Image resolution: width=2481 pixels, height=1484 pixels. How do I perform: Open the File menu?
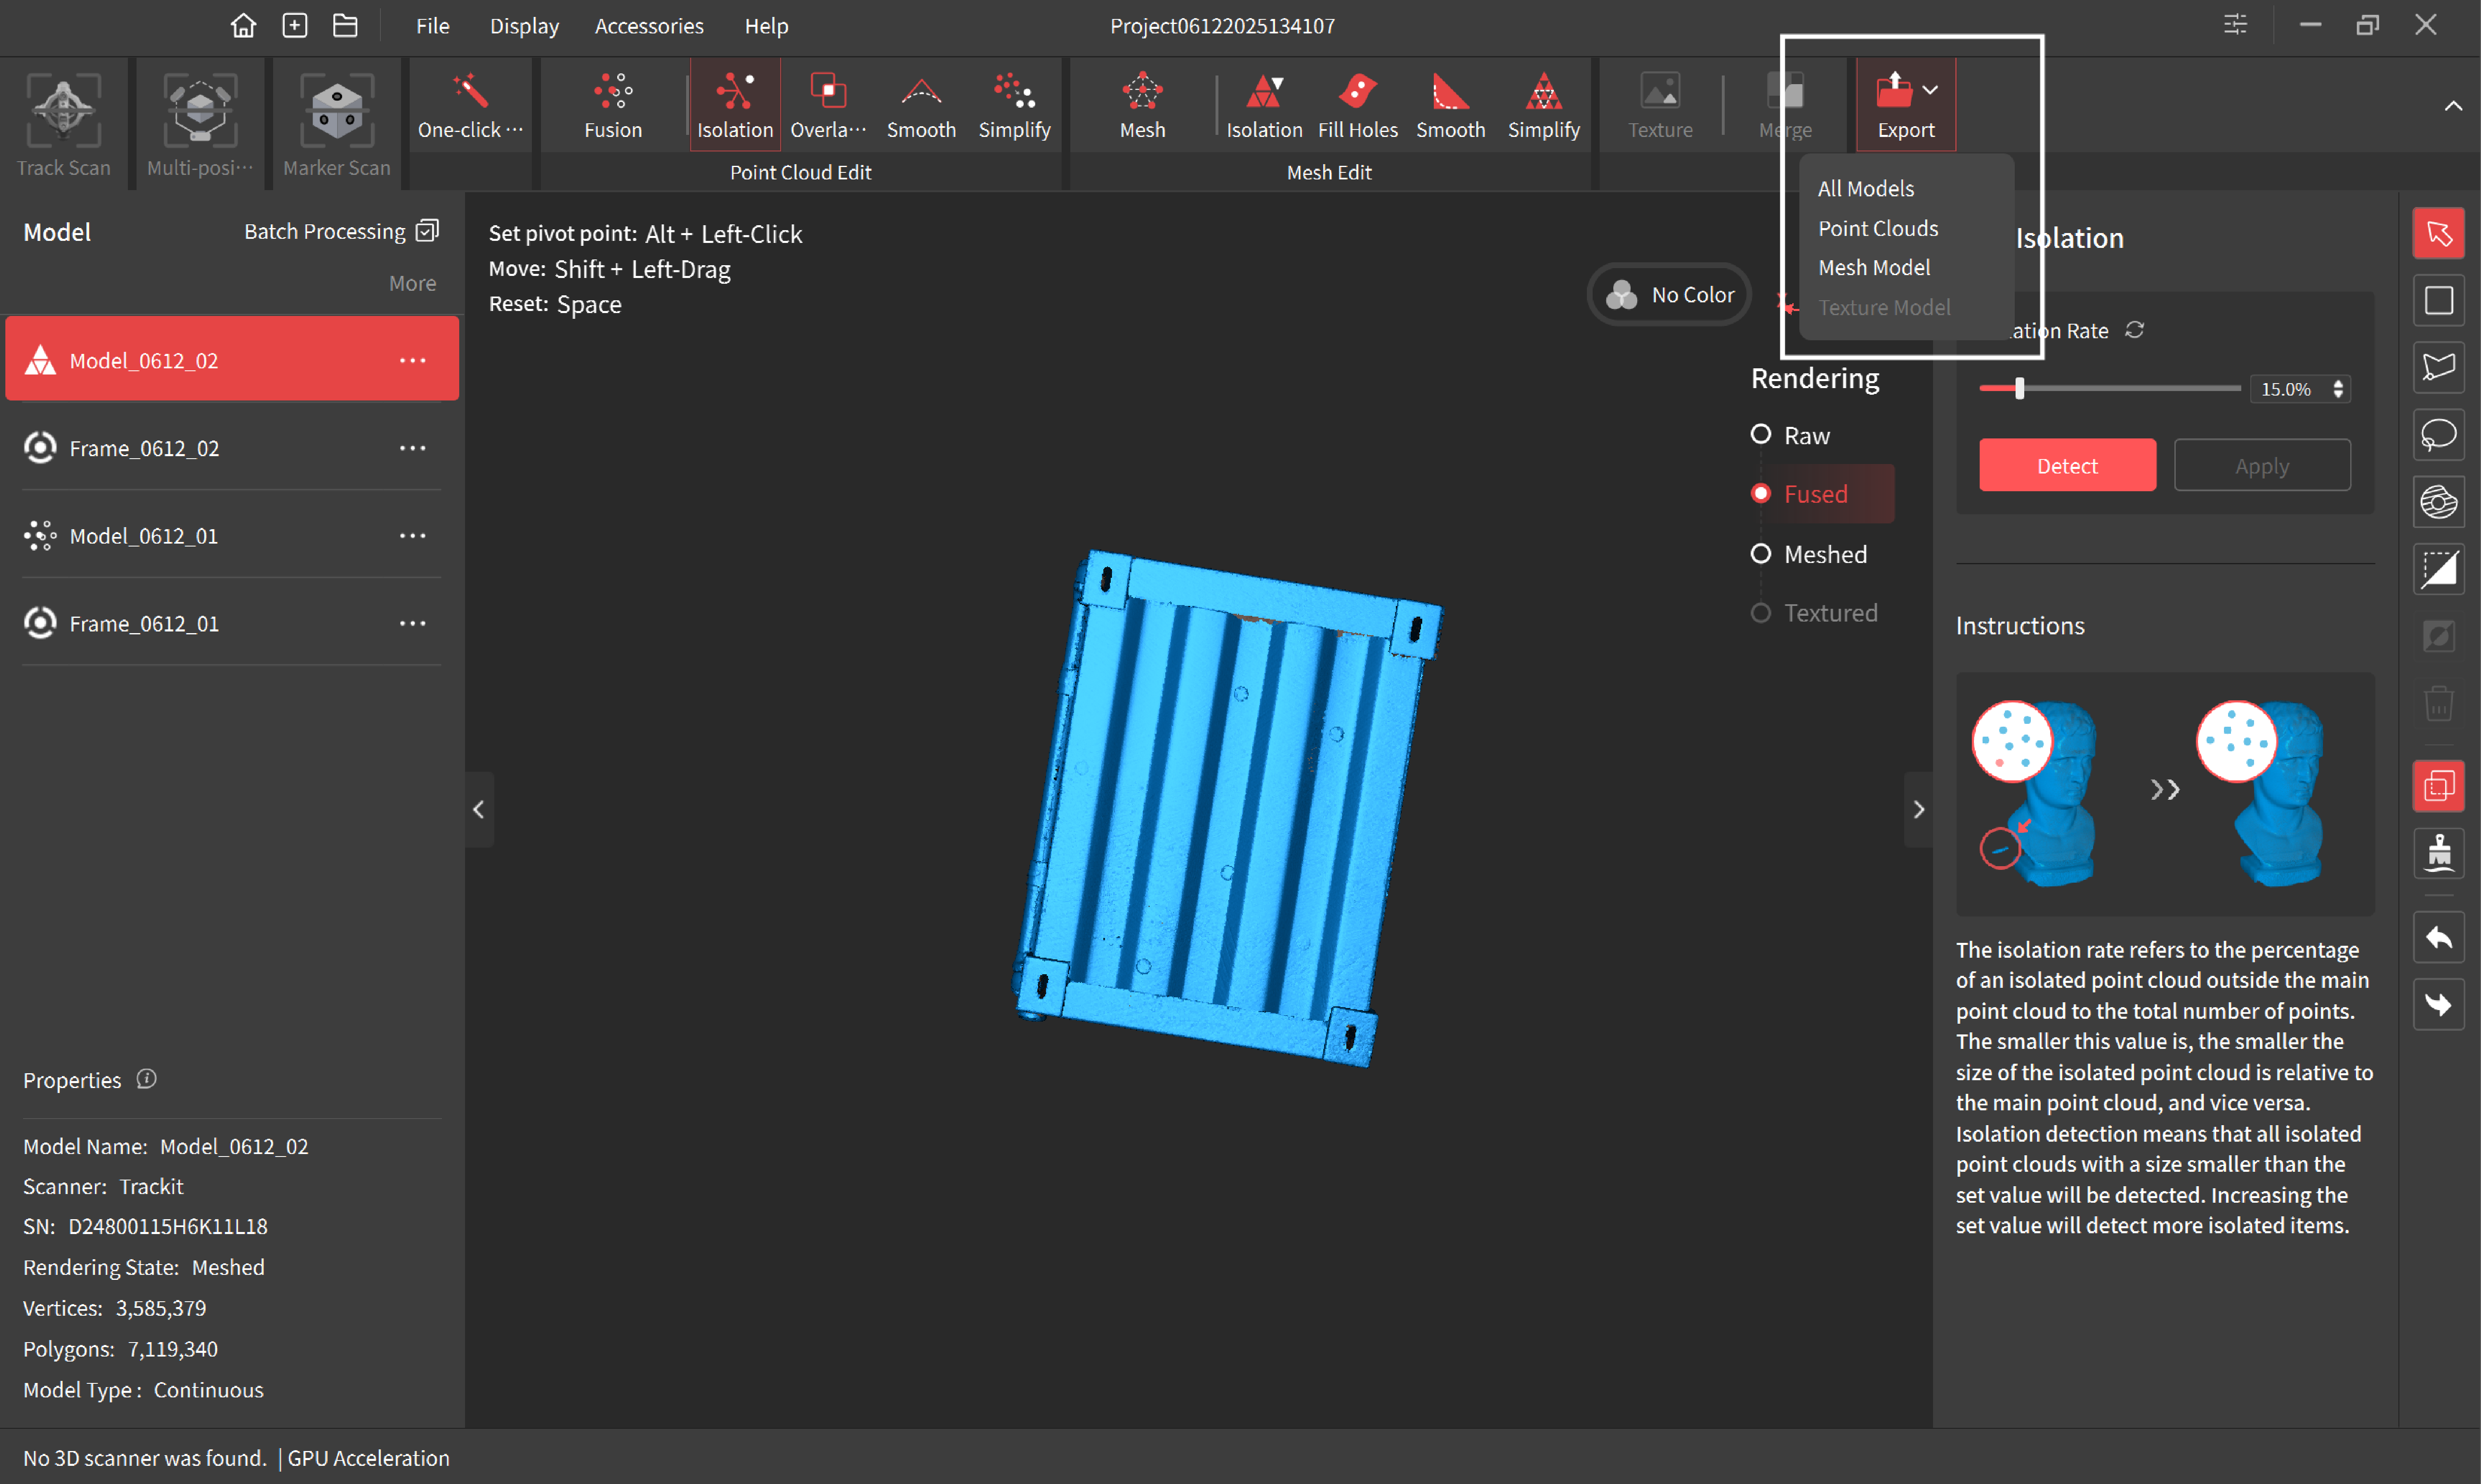(x=432, y=26)
